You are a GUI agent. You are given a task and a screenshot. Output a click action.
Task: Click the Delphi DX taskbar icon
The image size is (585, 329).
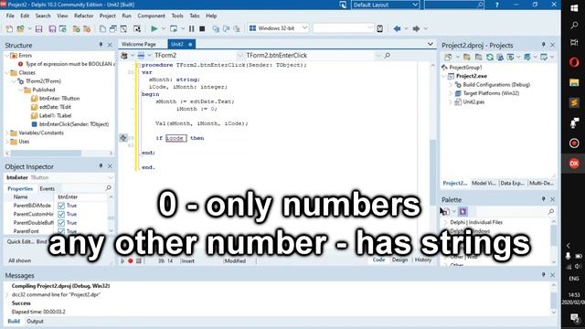click(574, 163)
